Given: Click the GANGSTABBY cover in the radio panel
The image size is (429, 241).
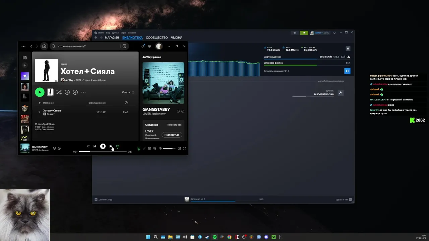Looking at the screenshot, I should point(163,83).
